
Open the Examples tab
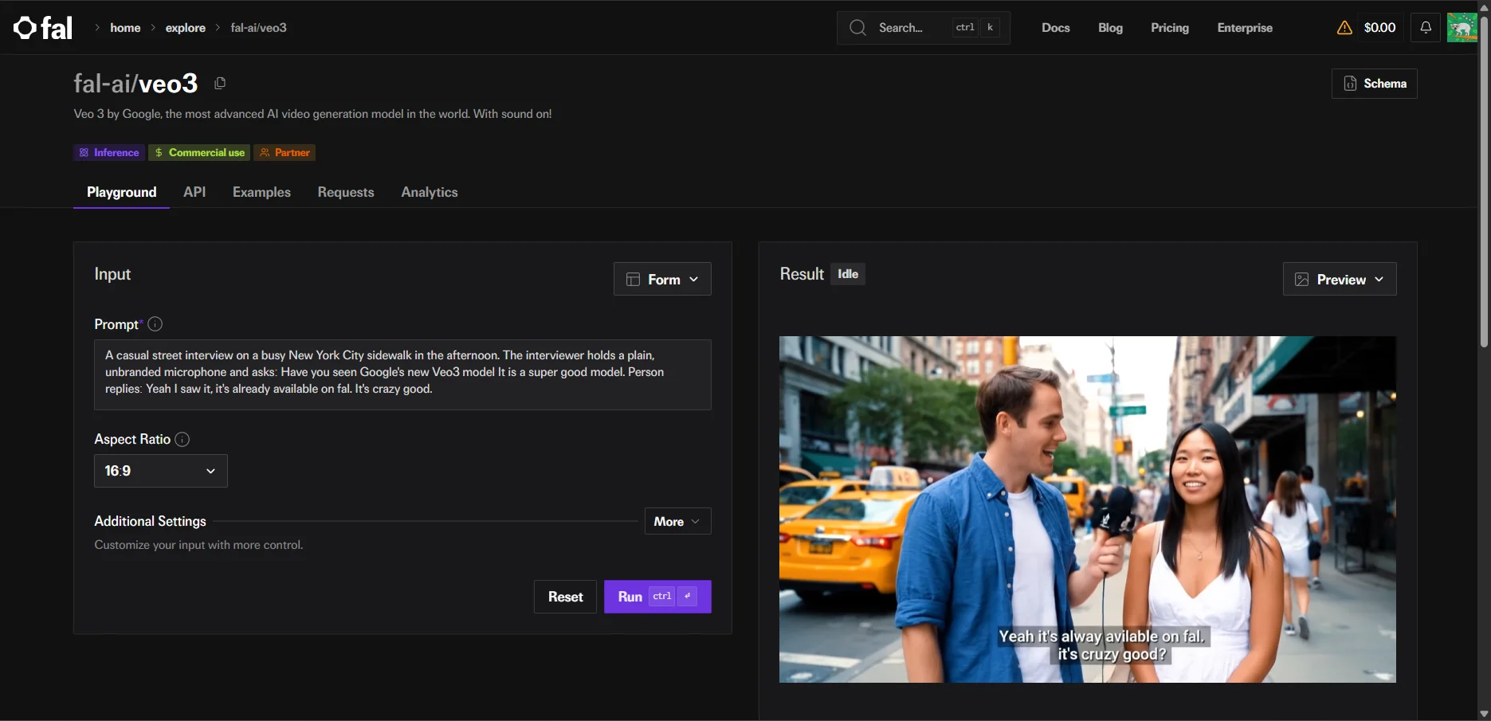point(261,192)
